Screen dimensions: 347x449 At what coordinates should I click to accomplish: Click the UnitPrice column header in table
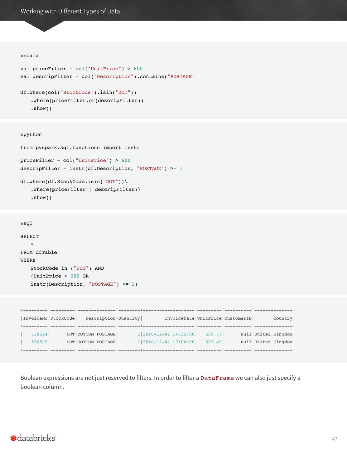[209, 318]
